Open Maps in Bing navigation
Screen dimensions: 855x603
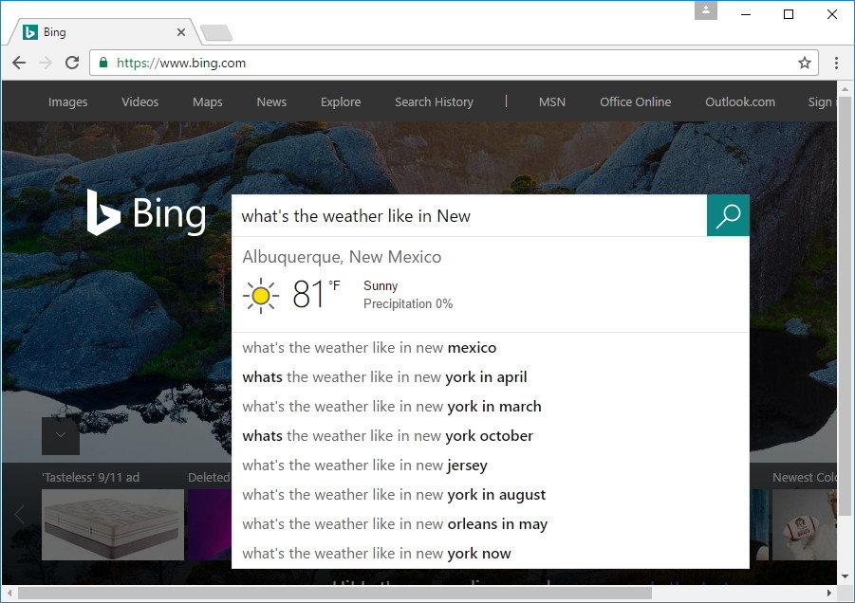pos(208,101)
